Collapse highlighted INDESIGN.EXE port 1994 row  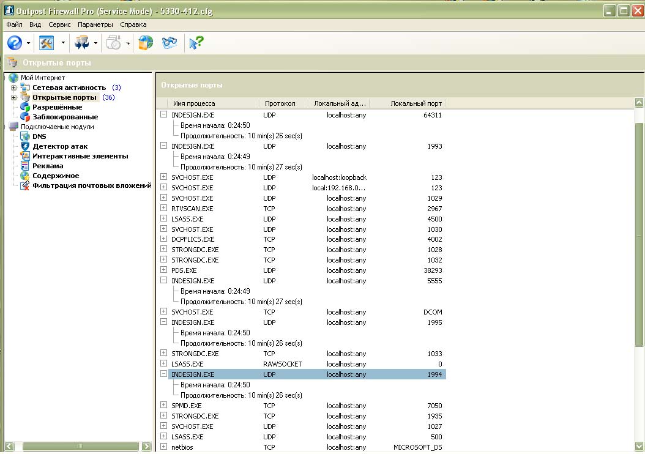click(164, 374)
